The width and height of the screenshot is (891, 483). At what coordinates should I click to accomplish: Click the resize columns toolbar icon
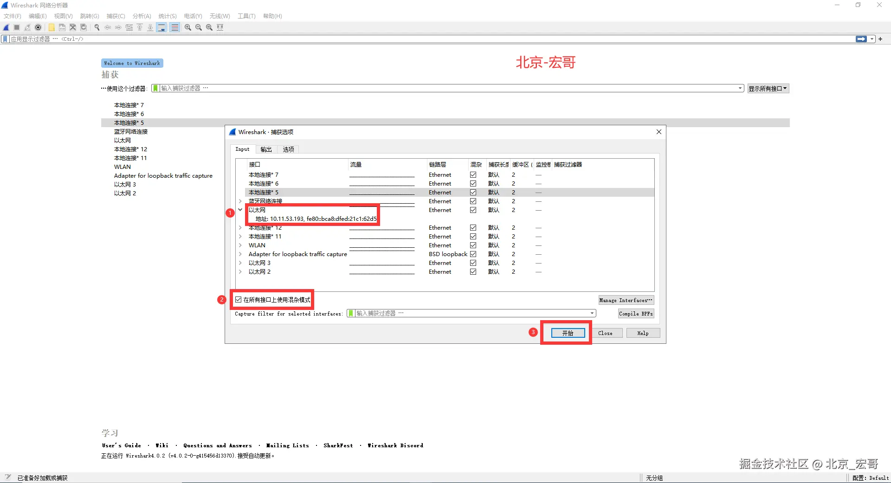220,27
